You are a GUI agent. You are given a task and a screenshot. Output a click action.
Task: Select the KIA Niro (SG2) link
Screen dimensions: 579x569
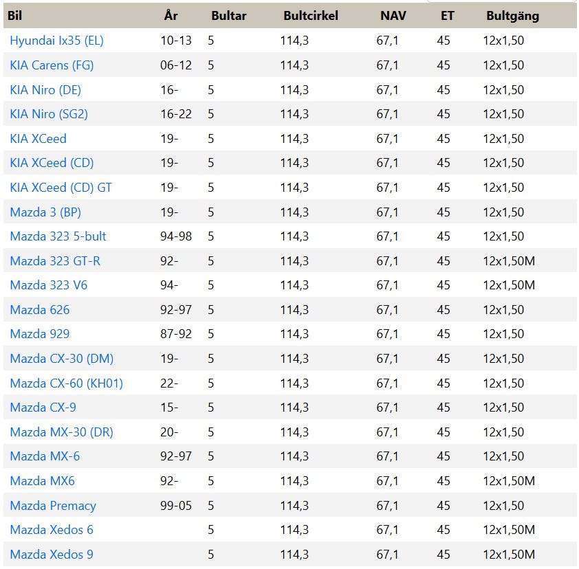49,114
